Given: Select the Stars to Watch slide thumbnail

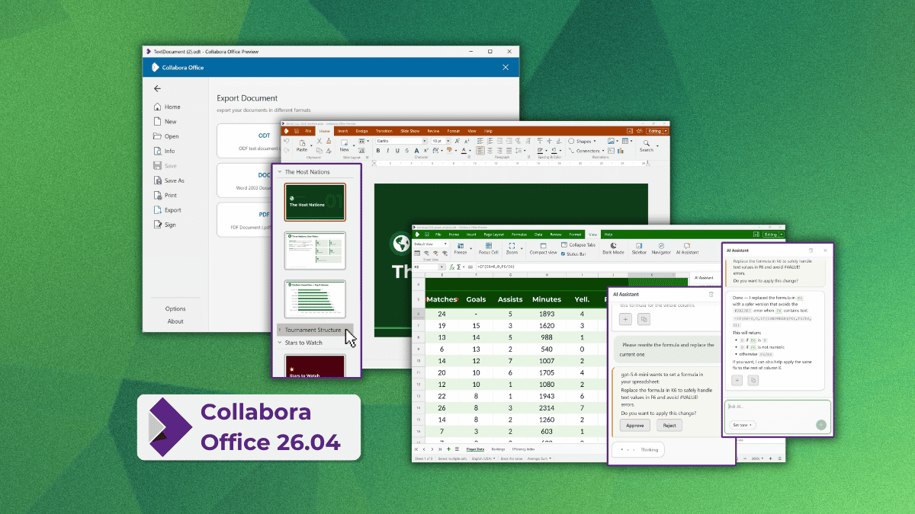Looking at the screenshot, I should click(315, 366).
